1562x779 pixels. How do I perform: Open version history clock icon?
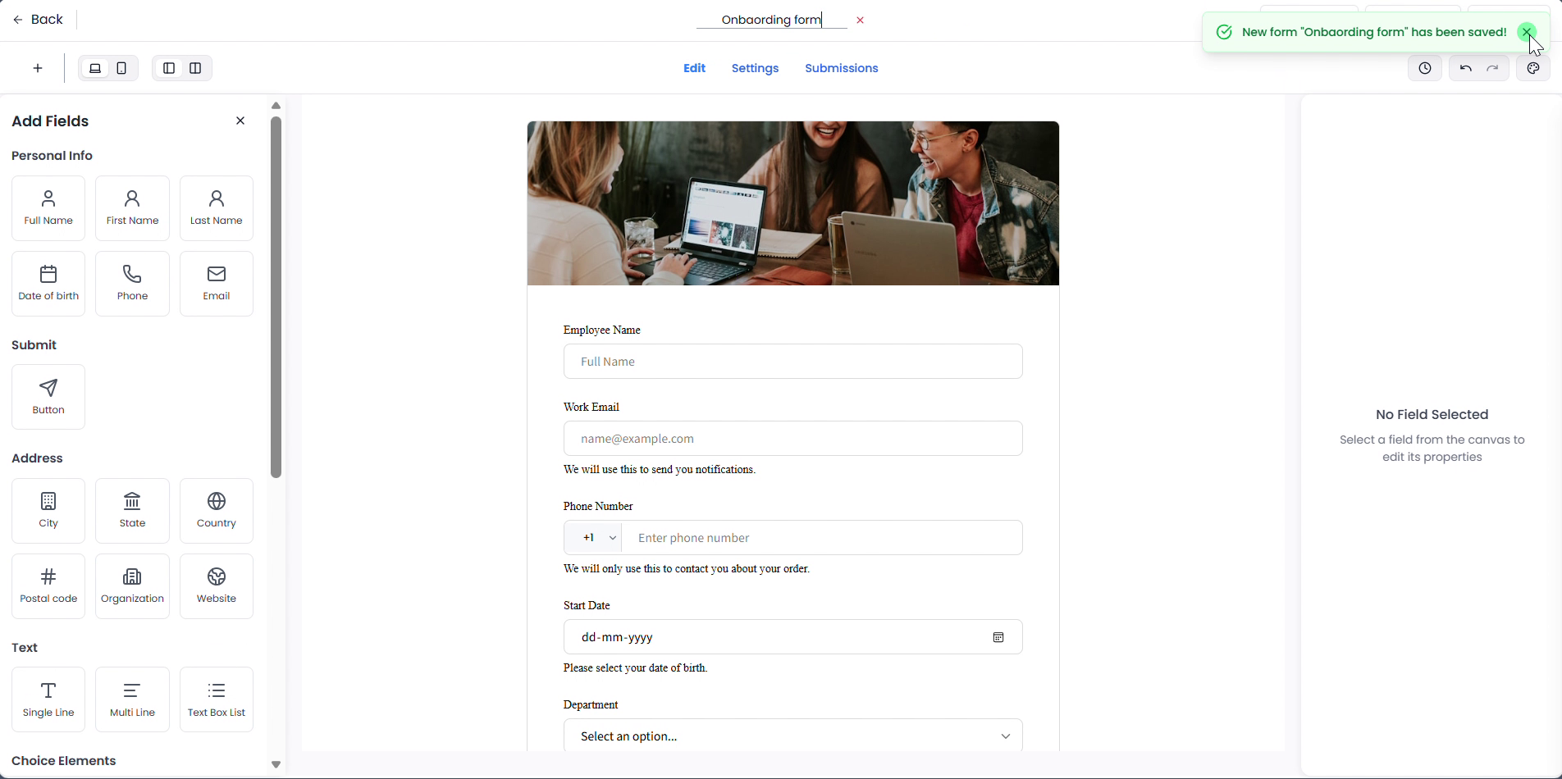[x=1425, y=69]
